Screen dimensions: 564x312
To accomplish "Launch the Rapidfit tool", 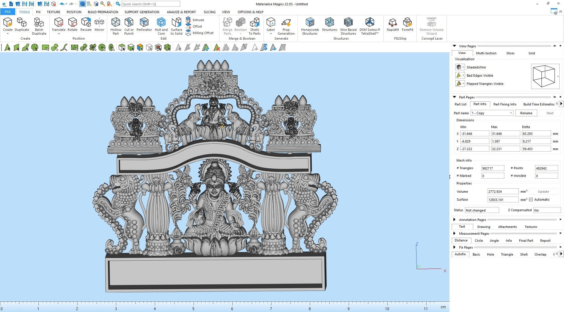I will (393, 24).
